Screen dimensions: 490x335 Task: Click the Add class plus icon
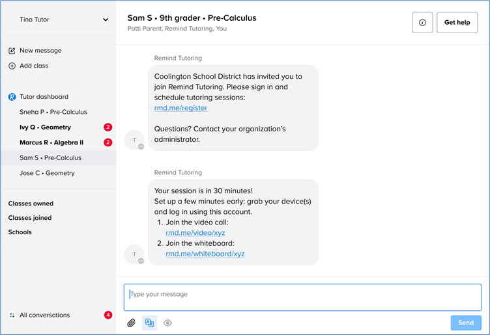(12, 66)
